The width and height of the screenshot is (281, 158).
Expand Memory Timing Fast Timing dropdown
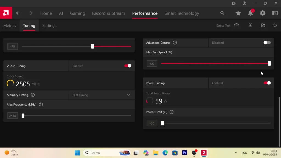(102, 95)
